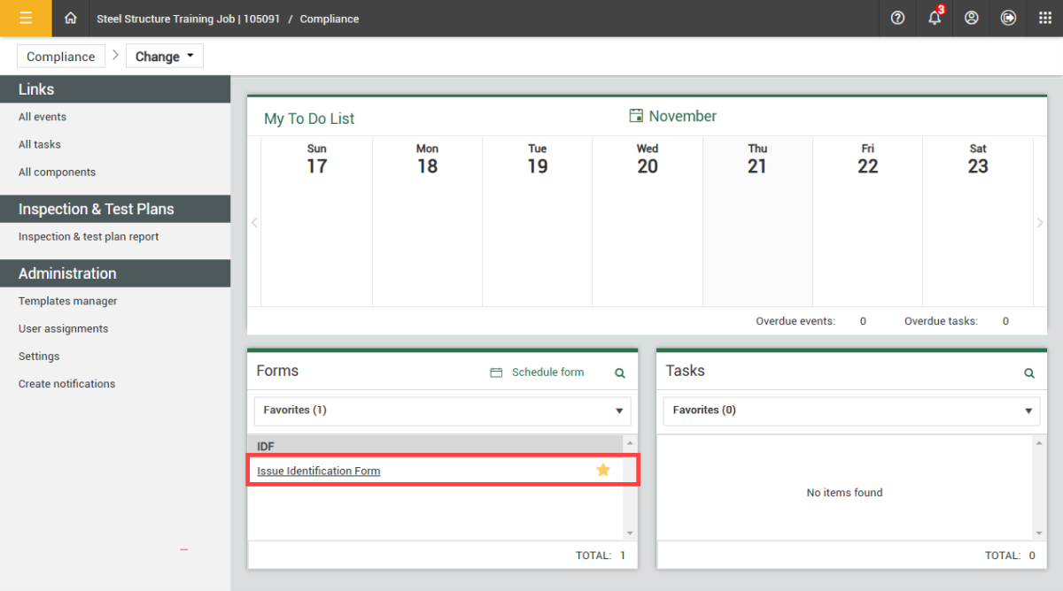1063x591 pixels.
Task: View notifications bell icon
Action: (935, 18)
